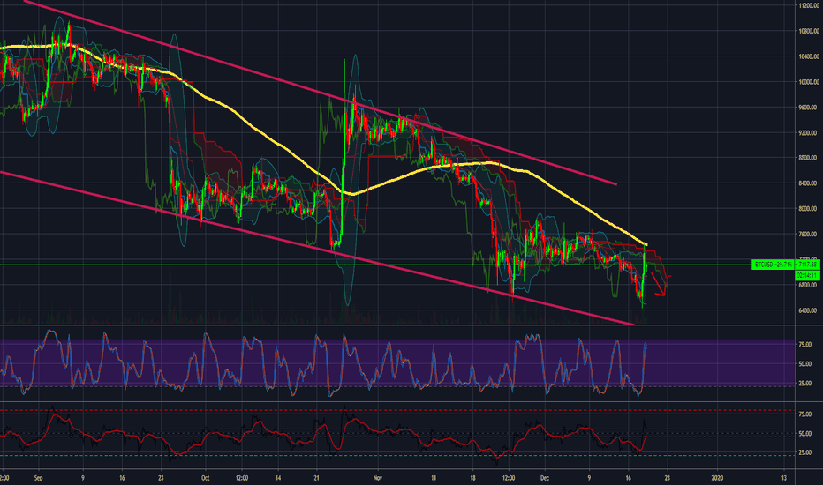This screenshot has height=485, width=823.
Task: Click 25.00 on the purple oscillator scale
Action: coord(805,383)
